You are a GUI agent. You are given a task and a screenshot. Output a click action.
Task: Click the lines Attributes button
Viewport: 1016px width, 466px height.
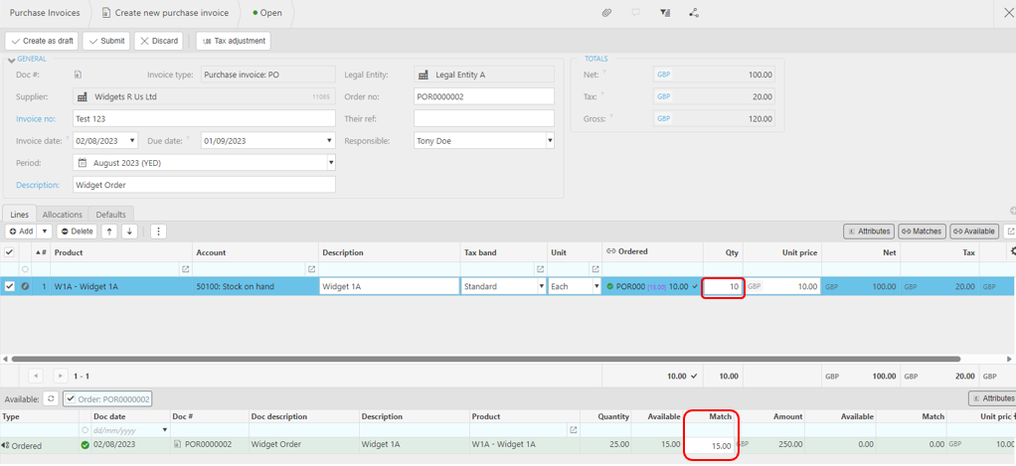(x=869, y=232)
